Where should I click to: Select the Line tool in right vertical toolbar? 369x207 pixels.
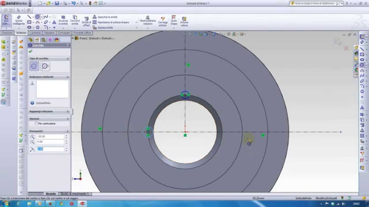click(362, 49)
